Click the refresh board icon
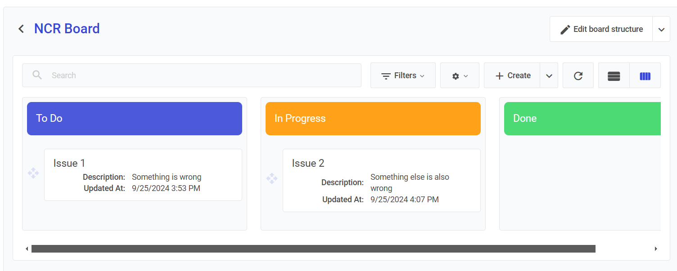This screenshot has width=677, height=271. 578,76
